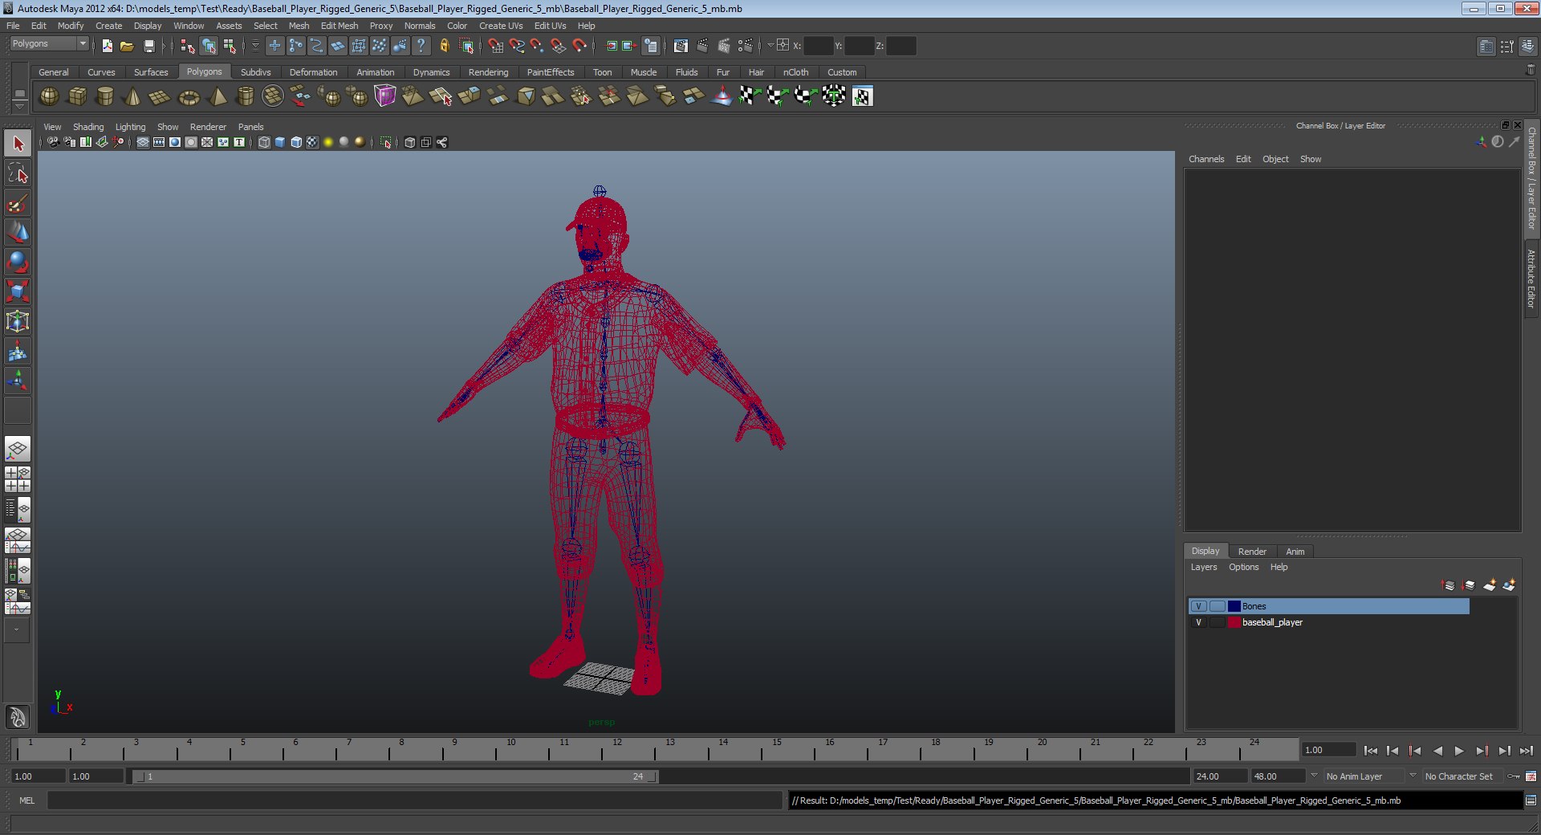Image resolution: width=1541 pixels, height=835 pixels.
Task: Choose the Paint Selection tool
Action: tap(18, 203)
